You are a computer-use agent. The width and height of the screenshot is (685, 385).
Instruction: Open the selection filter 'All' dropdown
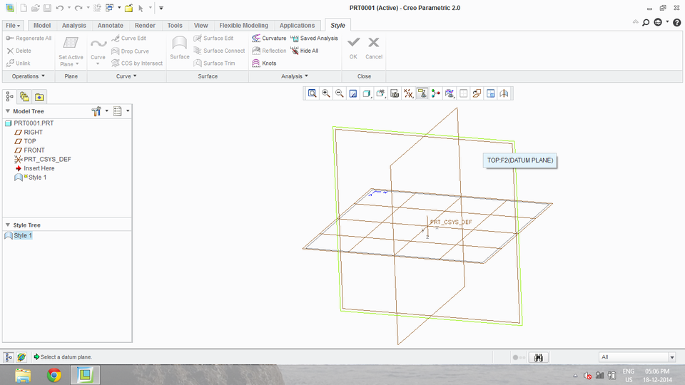[671, 357]
